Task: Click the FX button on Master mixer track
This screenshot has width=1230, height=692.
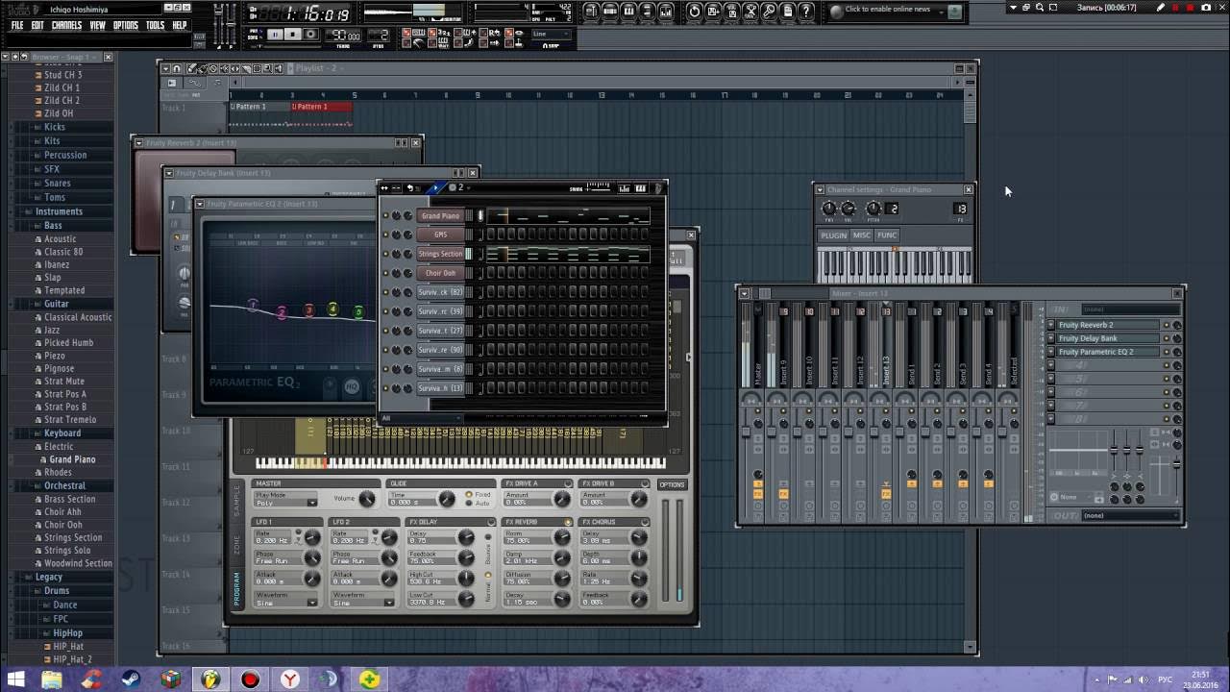Action: point(758,494)
